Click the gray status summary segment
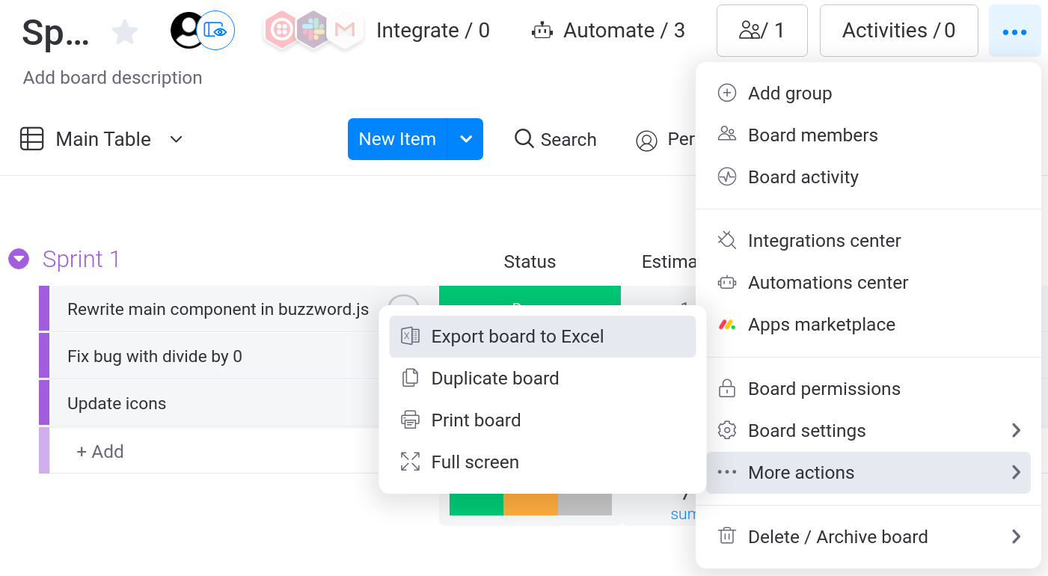Image resolution: width=1048 pixels, height=576 pixels. point(585,504)
